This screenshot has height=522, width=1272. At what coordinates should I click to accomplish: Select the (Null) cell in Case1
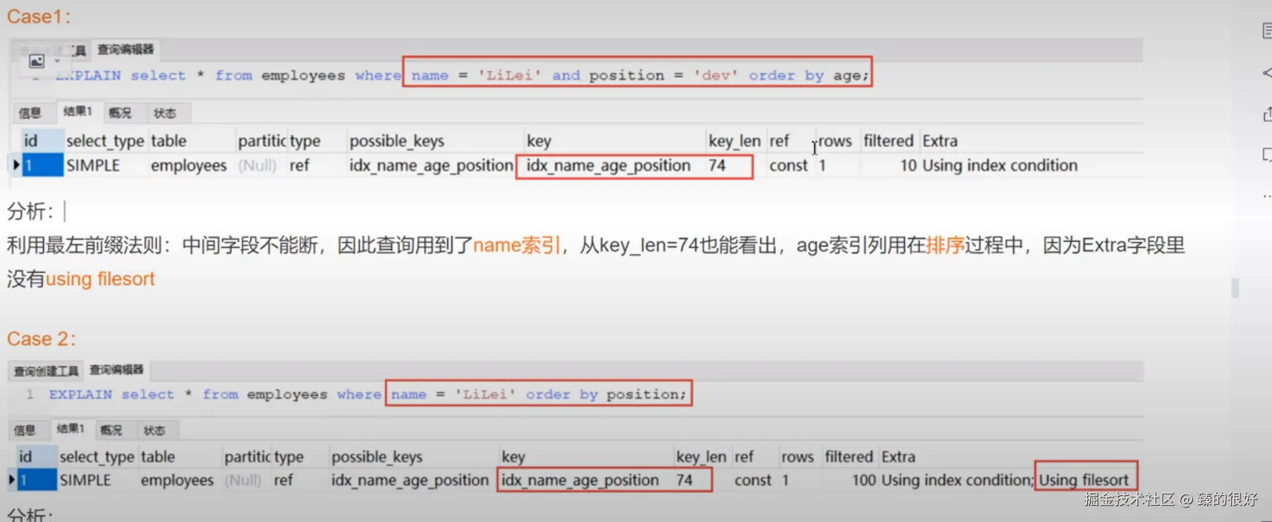(x=257, y=165)
